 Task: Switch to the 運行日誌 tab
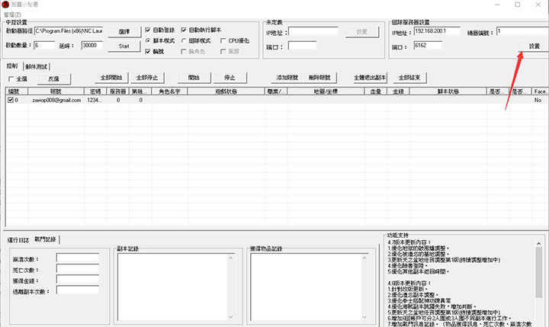(x=18, y=239)
